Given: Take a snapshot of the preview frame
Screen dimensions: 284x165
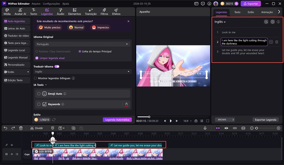Looking at the screenshot, I should coord(196,121).
